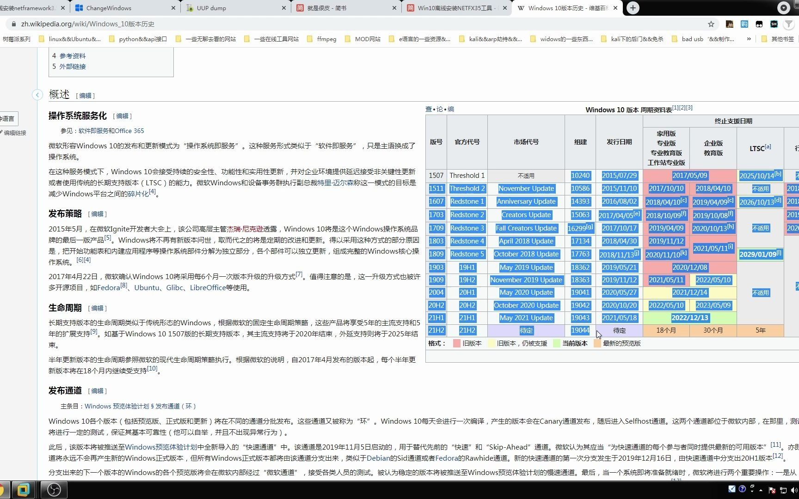Expand the overflow chevron on the bookmarks bar
799x499 pixels.
tap(749, 39)
